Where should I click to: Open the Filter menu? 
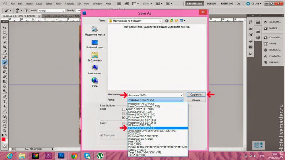[58, 4]
